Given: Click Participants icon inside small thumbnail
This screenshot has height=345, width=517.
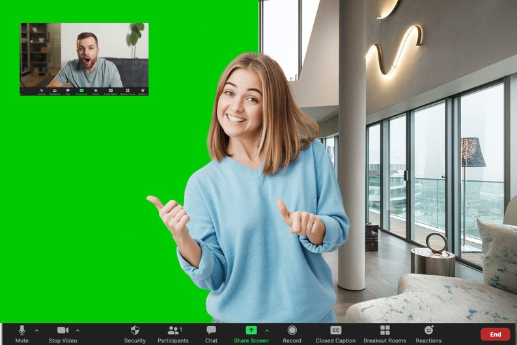Looking at the screenshot, I should 55,90.
